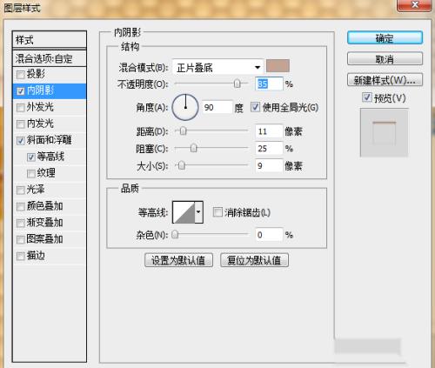Click 设置为默认值 button

click(178, 260)
